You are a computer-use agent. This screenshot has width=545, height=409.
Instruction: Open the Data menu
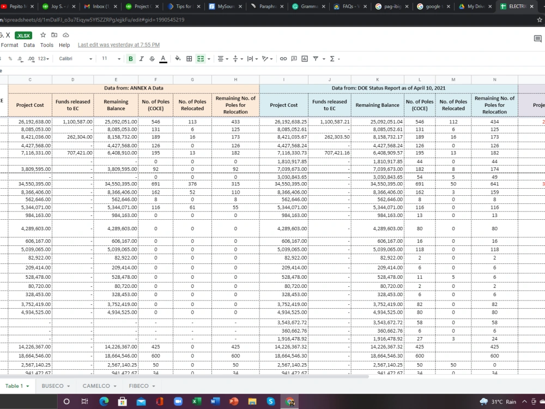coord(29,45)
